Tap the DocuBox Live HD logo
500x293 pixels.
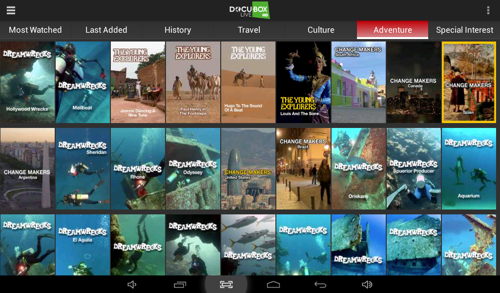pos(250,10)
